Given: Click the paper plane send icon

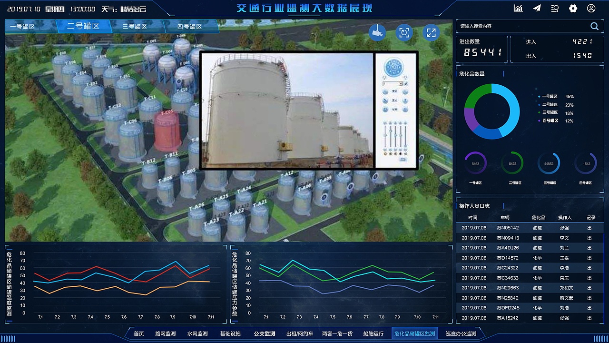Looking at the screenshot, I should [537, 8].
